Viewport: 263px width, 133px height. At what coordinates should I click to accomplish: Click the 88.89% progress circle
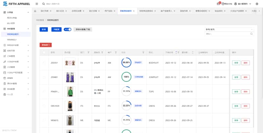pos(126,62)
